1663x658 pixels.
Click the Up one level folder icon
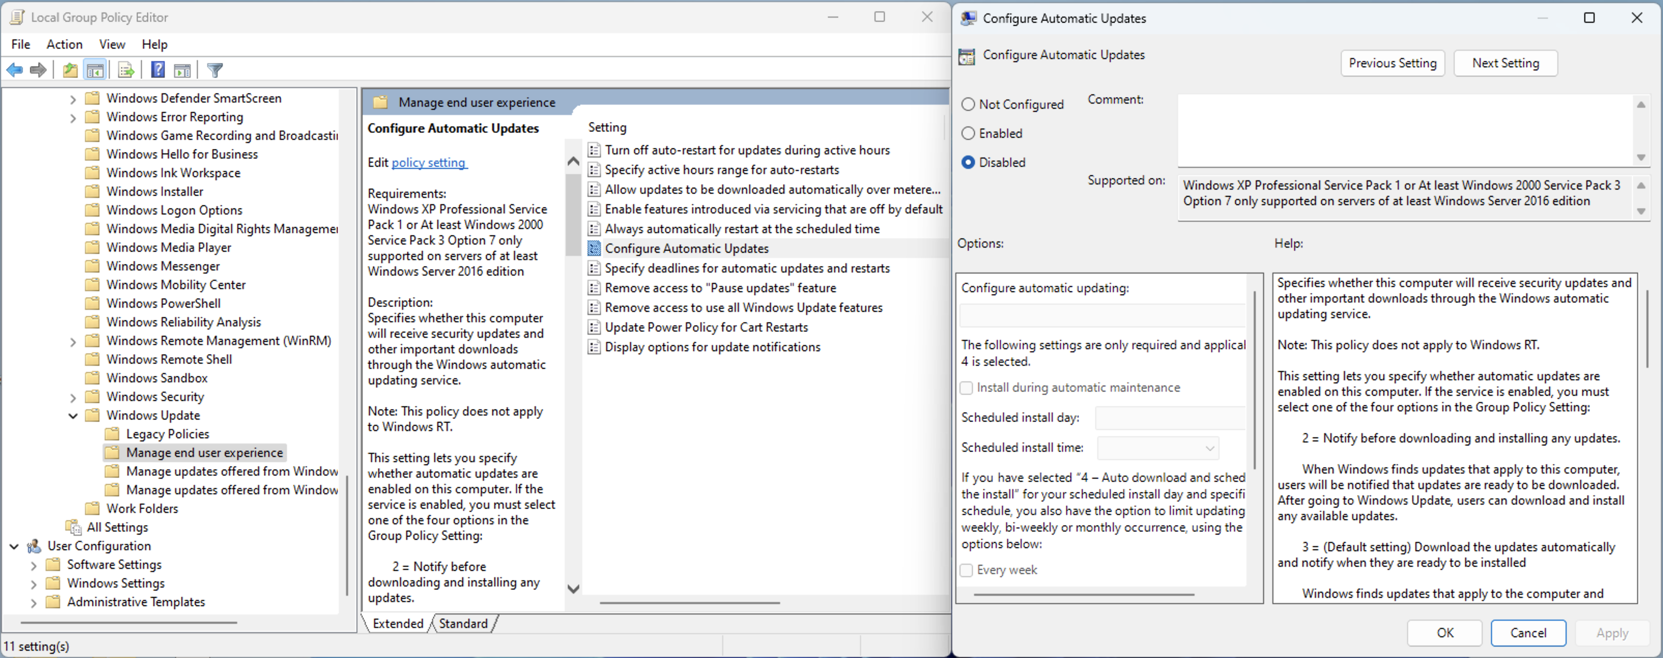pyautogui.click(x=70, y=70)
